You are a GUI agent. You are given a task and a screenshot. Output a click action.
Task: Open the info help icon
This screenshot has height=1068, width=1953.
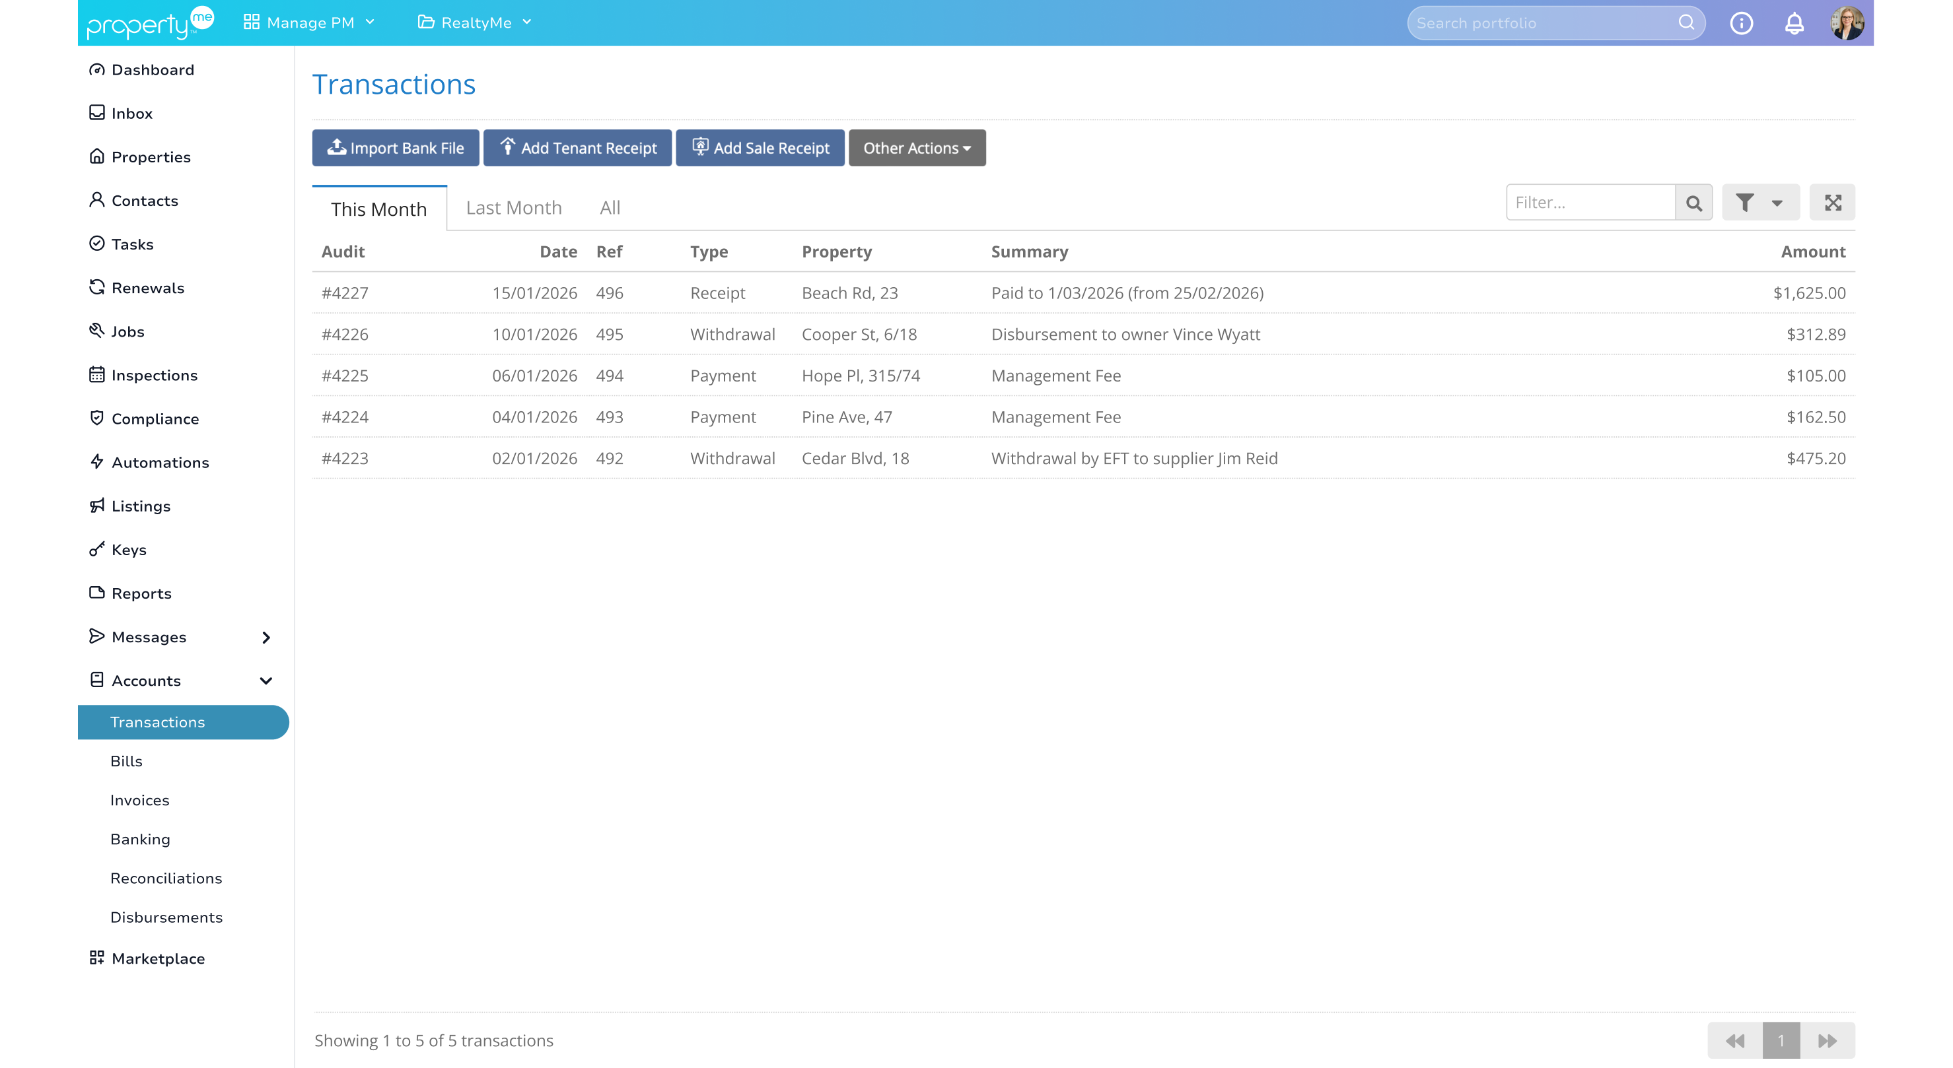click(1741, 22)
